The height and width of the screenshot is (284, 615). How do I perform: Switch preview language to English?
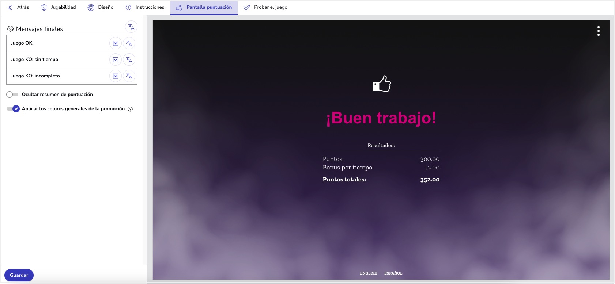pos(369,273)
